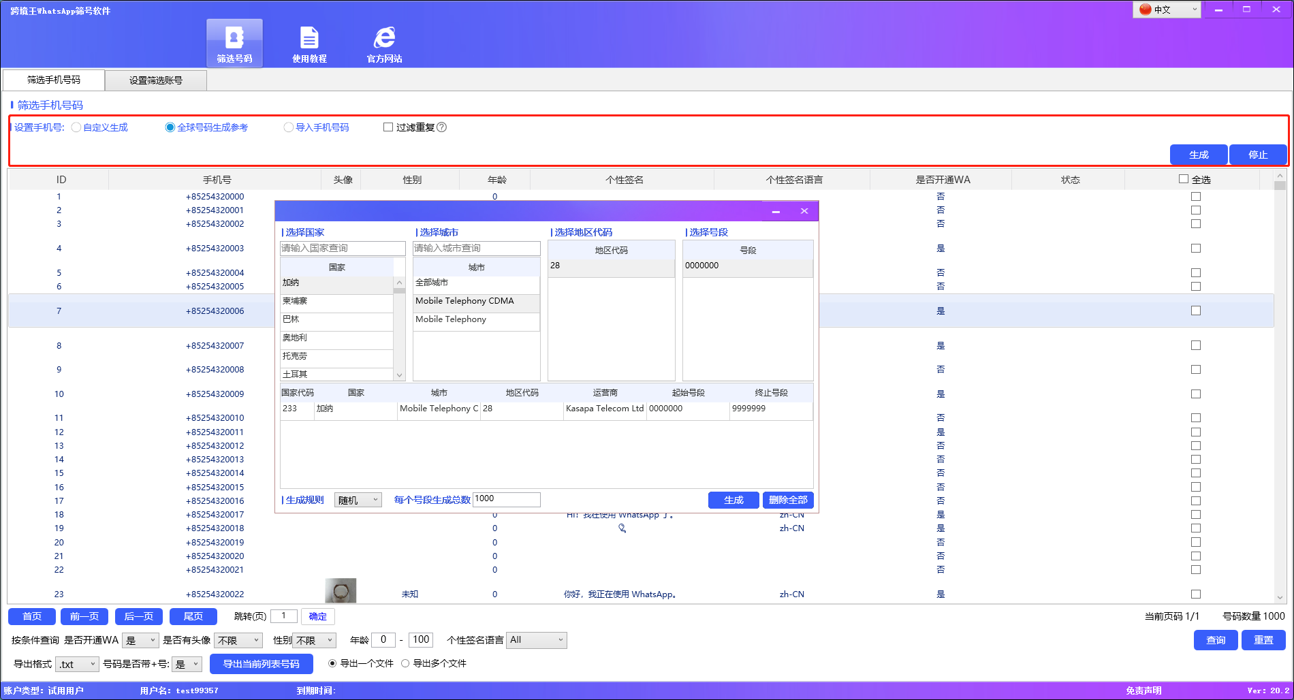Click the 尾页 pagination button
Image resolution: width=1294 pixels, height=700 pixels.
pos(193,616)
